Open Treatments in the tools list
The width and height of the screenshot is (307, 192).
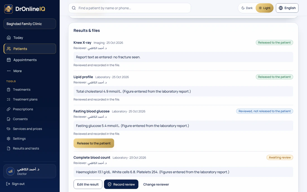point(30,90)
